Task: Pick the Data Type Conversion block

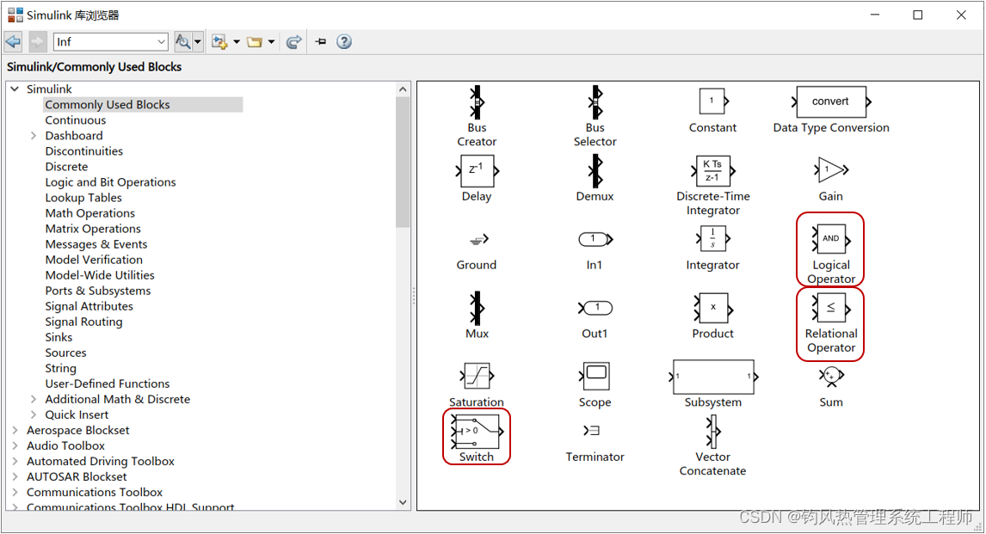Action: [x=830, y=101]
